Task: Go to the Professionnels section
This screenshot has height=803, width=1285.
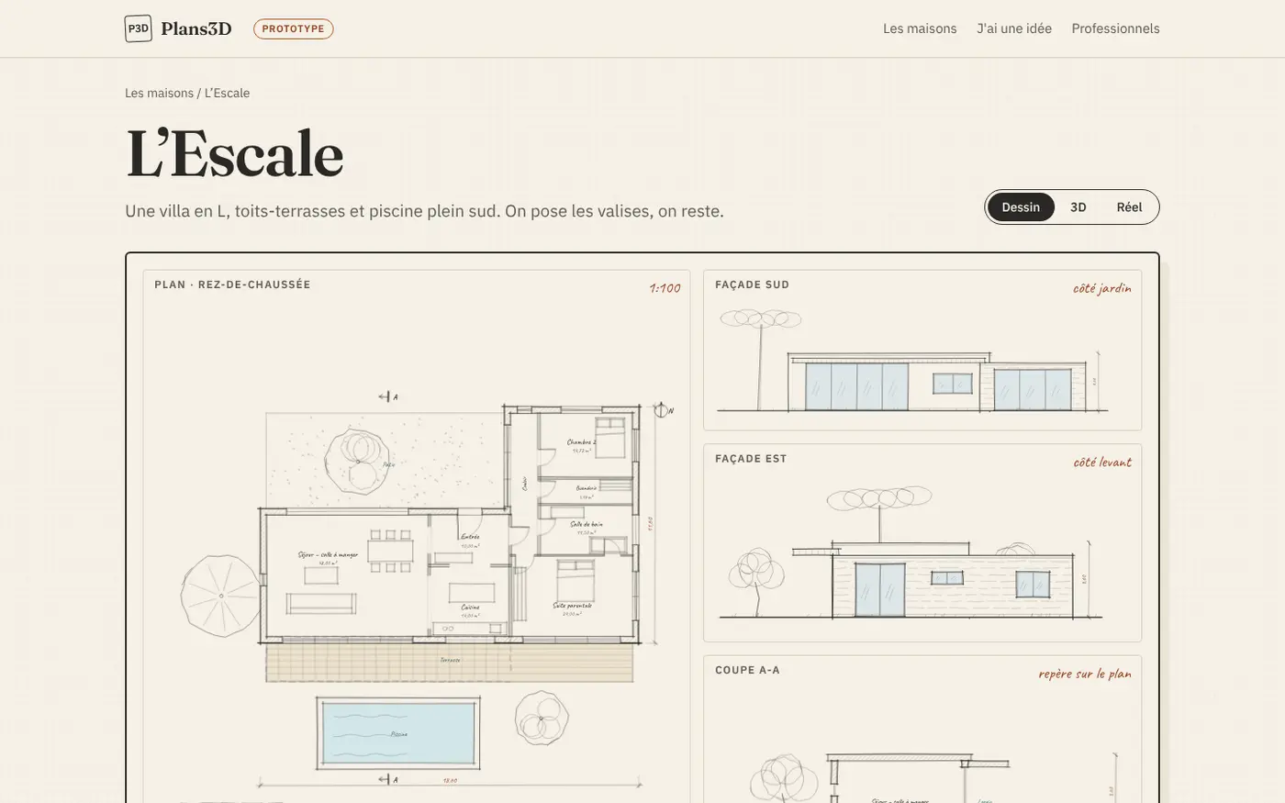Action: pos(1115,28)
